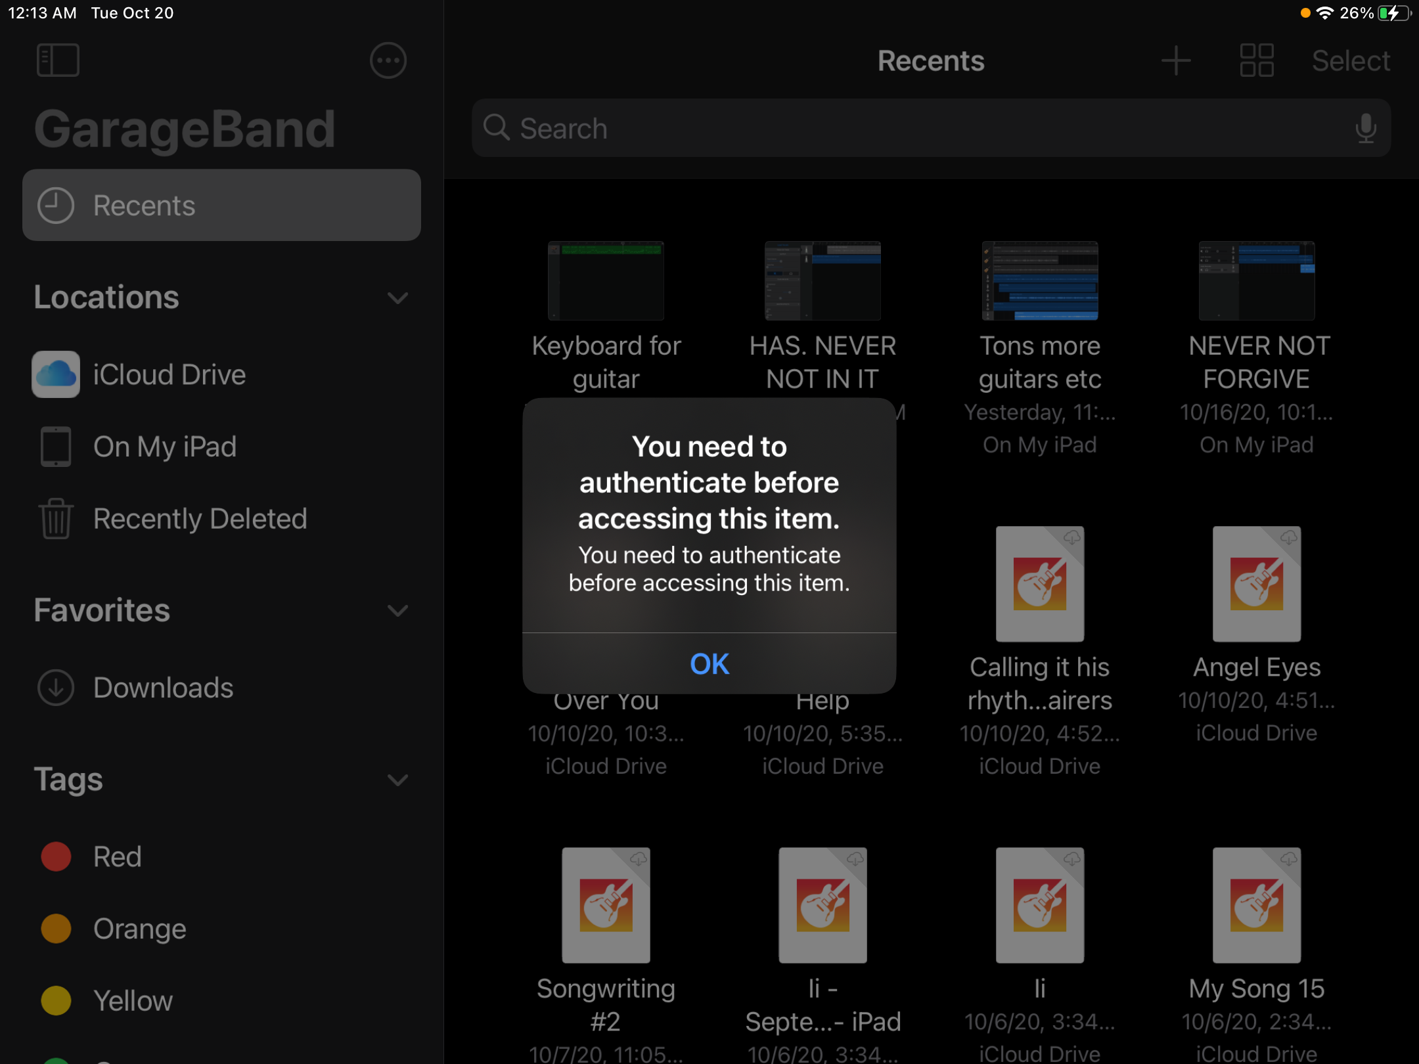Screen dimensions: 1419x1064
Task: Toggle the sidebar panel icon
Action: (x=58, y=60)
